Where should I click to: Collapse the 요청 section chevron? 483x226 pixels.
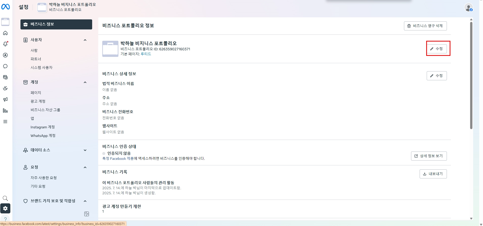(x=85, y=167)
